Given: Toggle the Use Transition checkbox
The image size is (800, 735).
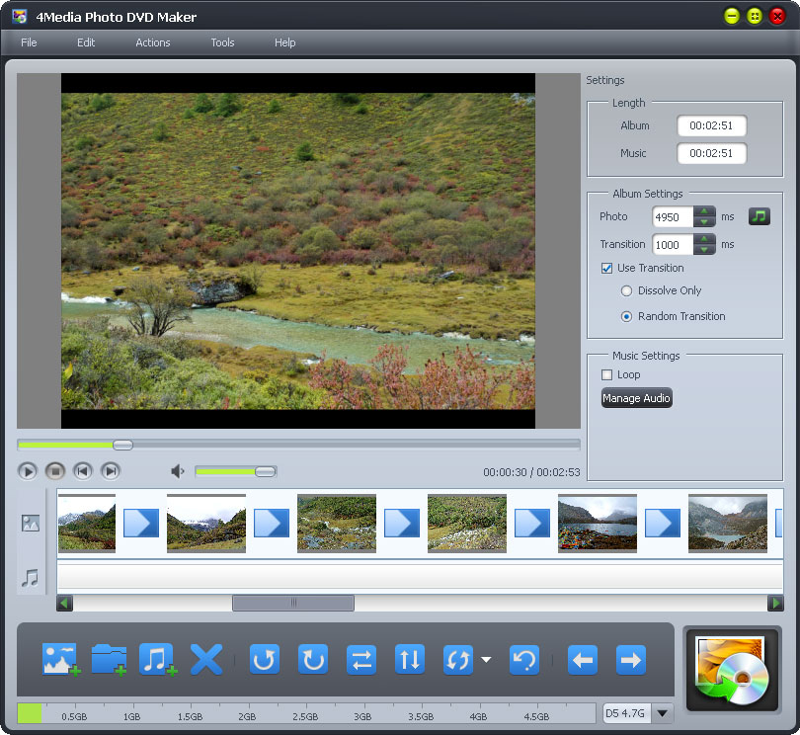Looking at the screenshot, I should coord(606,268).
